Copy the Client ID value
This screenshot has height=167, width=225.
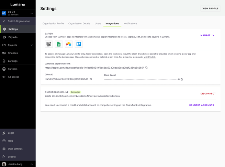coord(91,79)
